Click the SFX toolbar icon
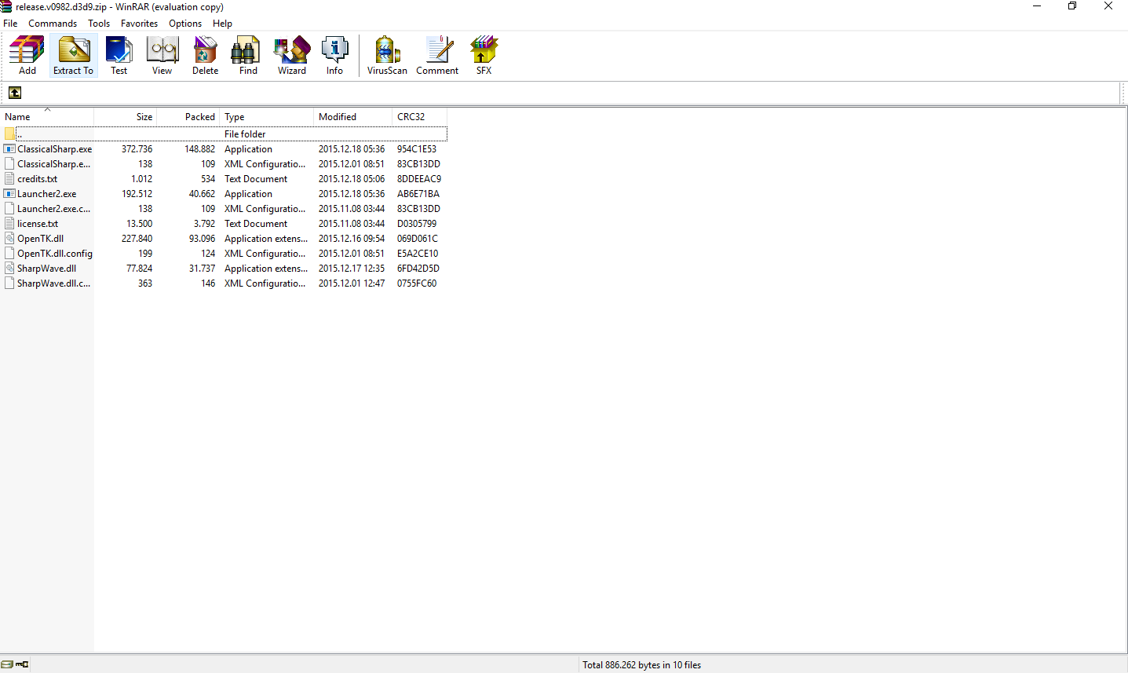Screen dimensions: 1128x673 click(x=484, y=55)
